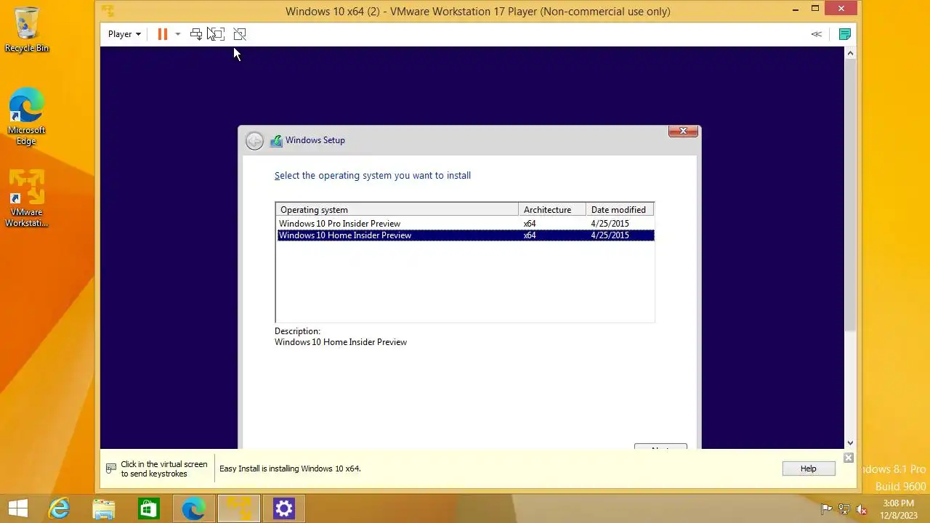Pause the virtual machine
The height and width of the screenshot is (523, 930).
click(x=162, y=34)
